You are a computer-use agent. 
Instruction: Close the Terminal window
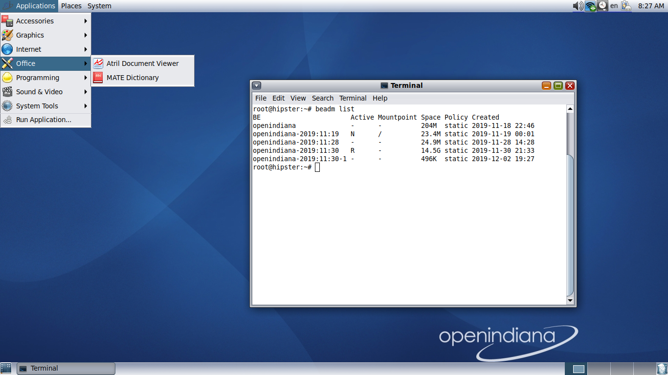point(570,85)
